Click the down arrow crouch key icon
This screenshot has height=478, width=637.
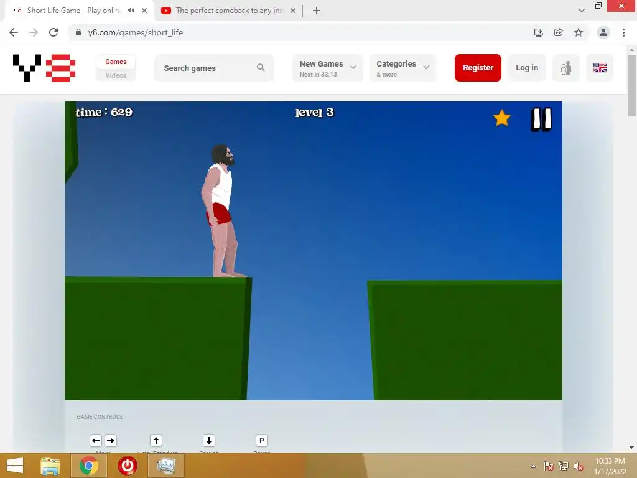[209, 441]
